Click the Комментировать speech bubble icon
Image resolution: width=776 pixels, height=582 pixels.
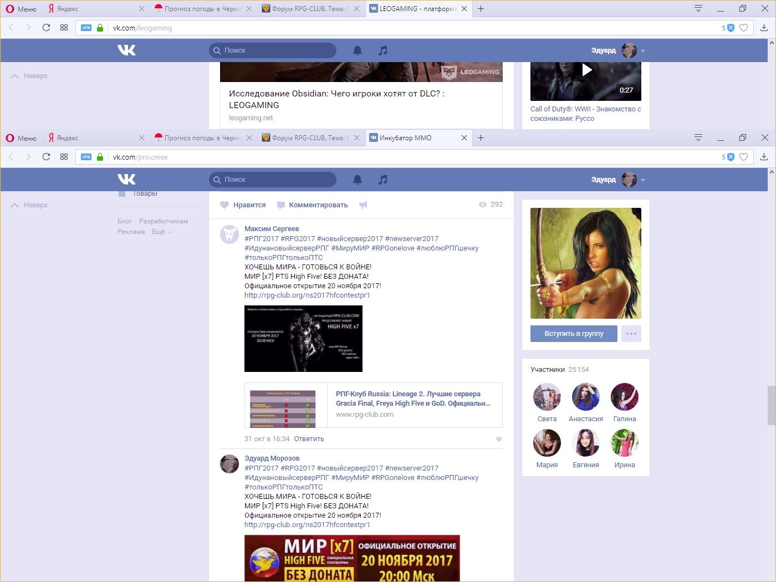[x=281, y=205]
